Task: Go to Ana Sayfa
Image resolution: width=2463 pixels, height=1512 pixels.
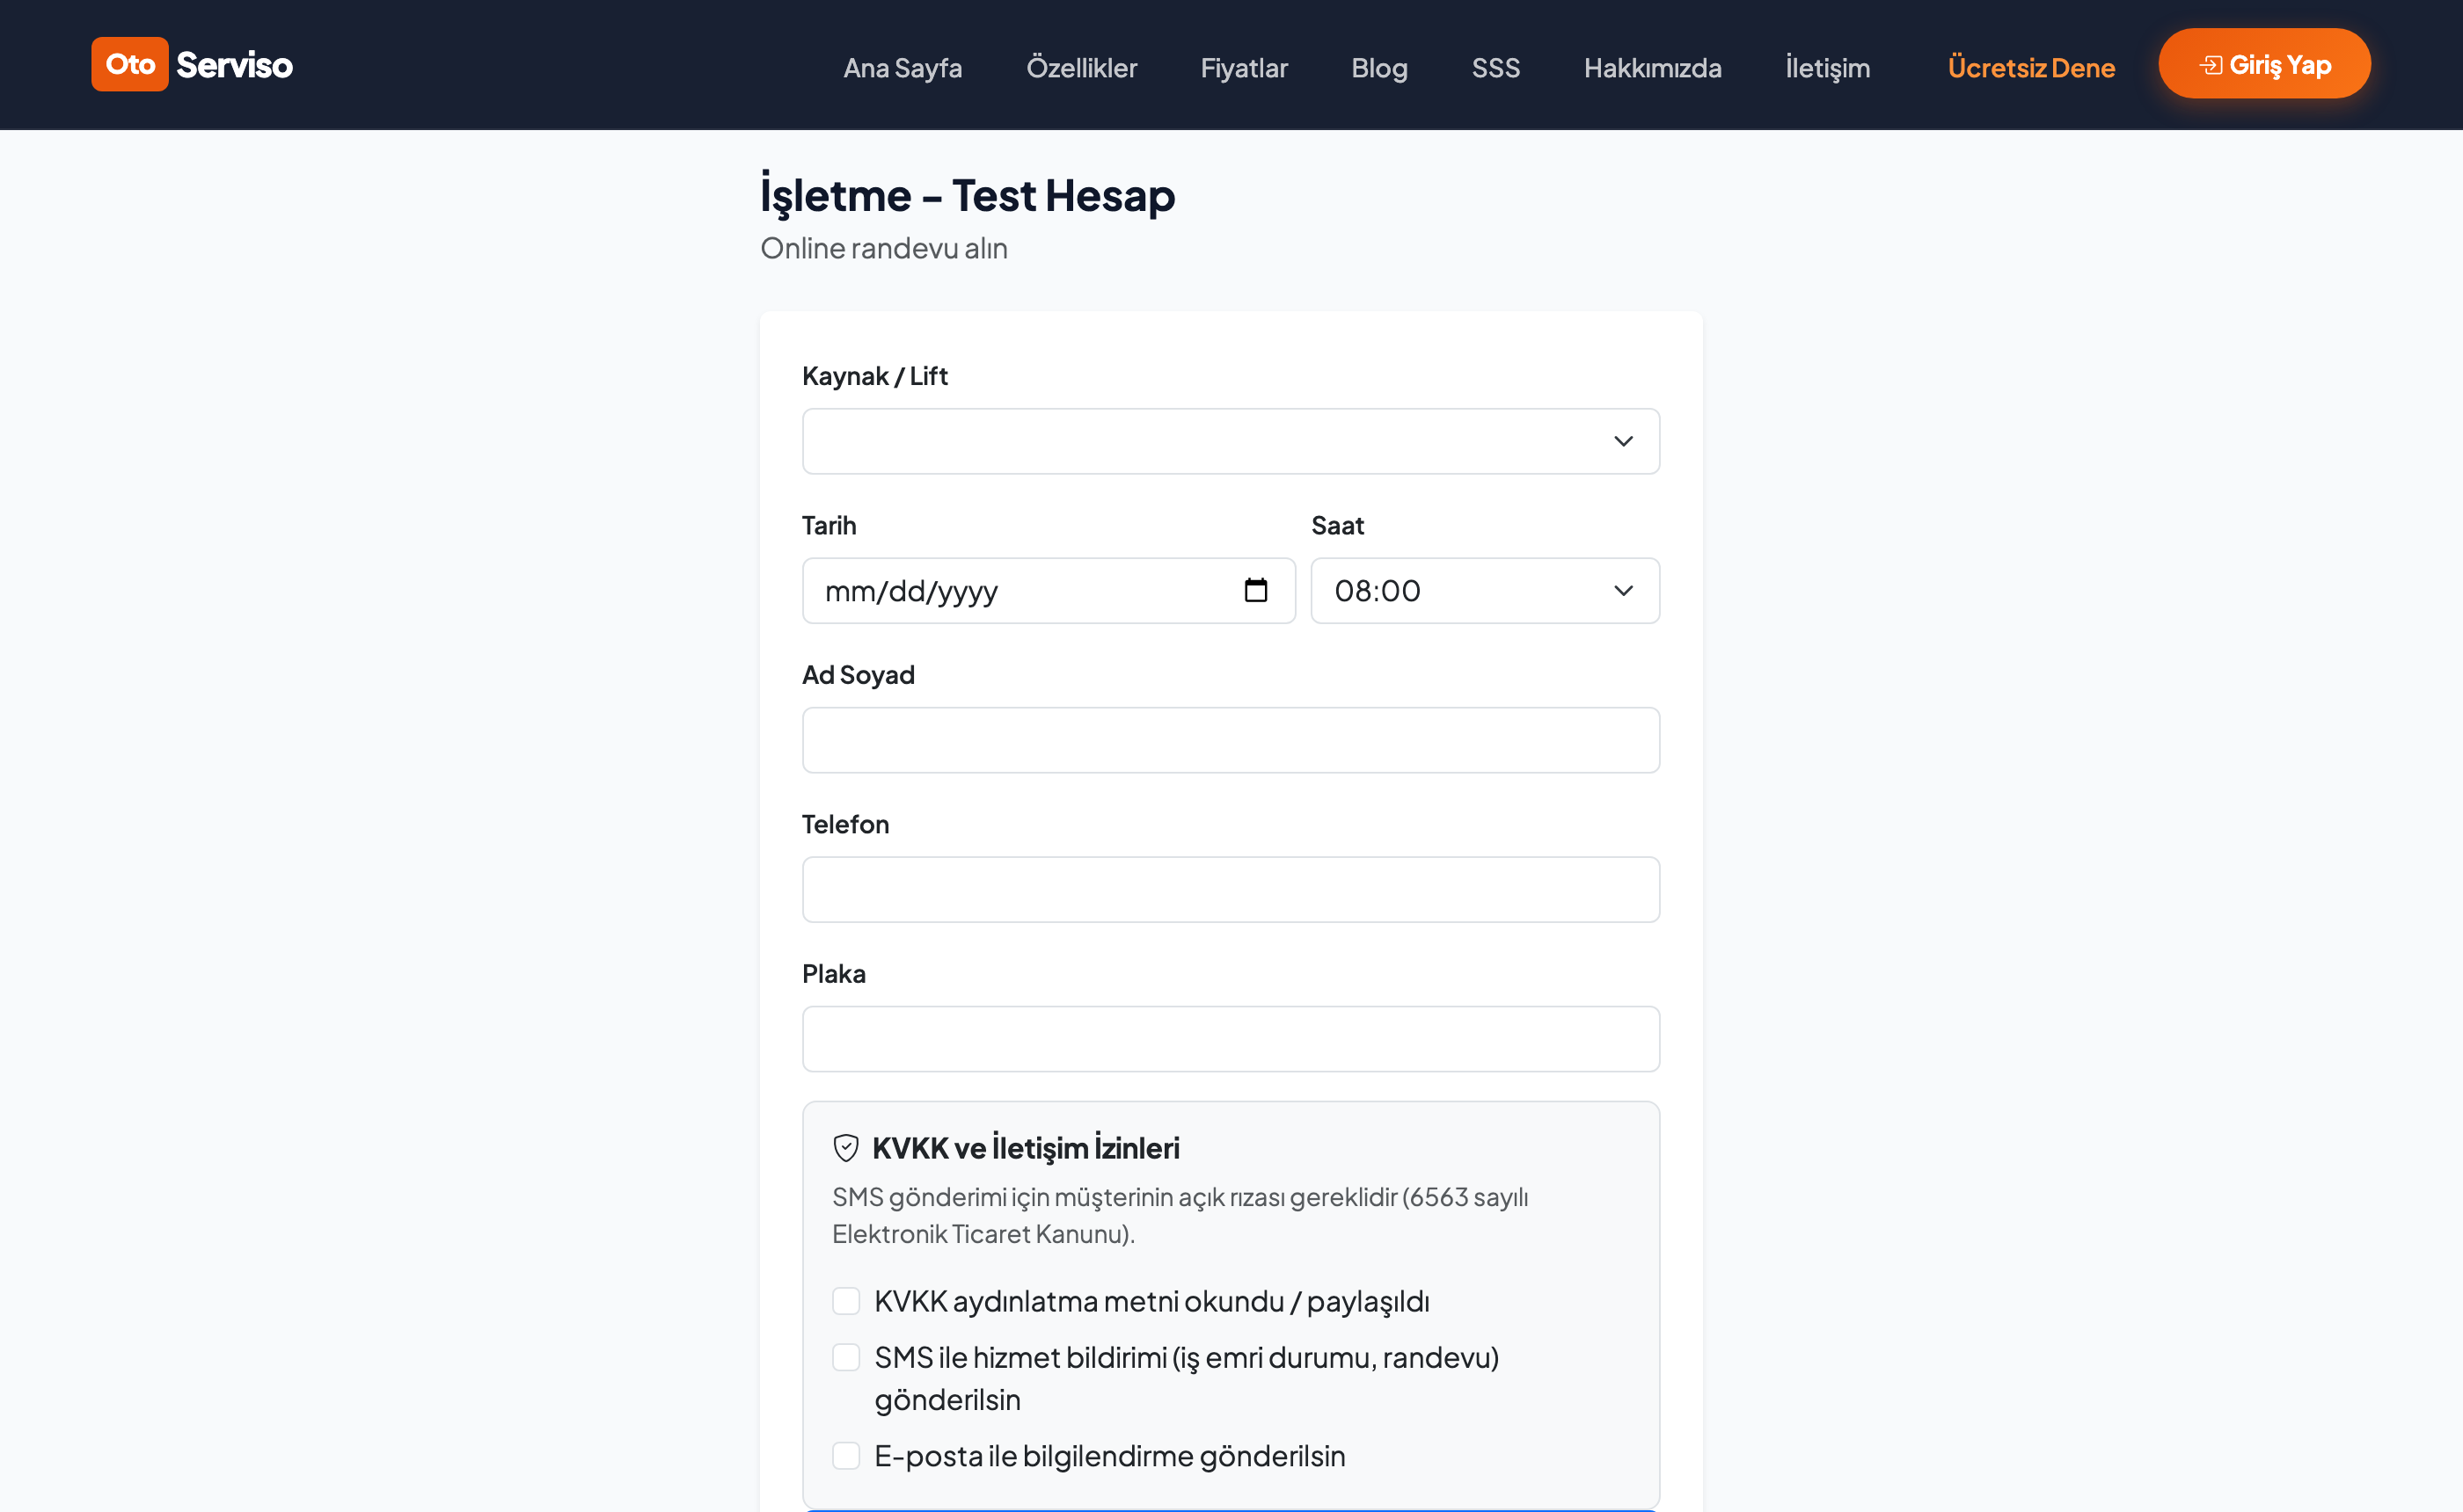Action: 903,68
